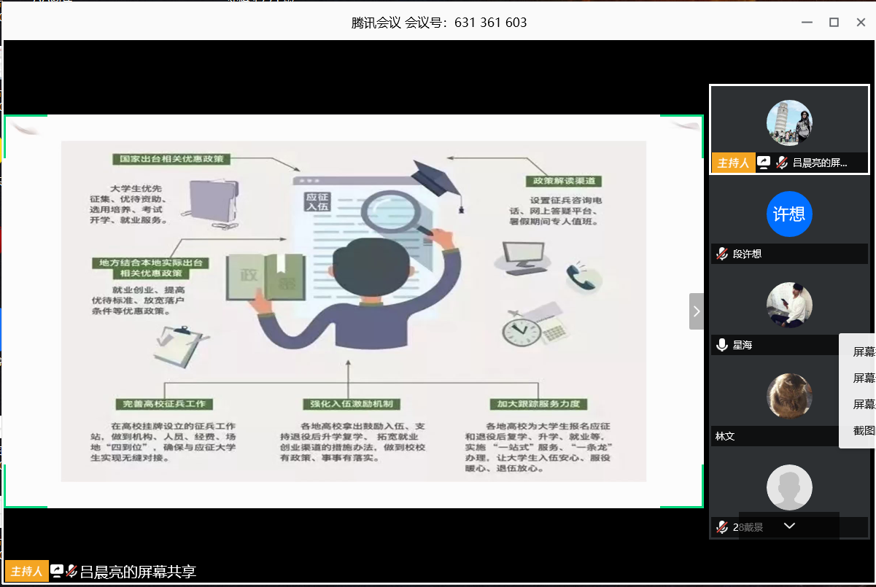Collapse the participant panel with the side arrow
This screenshot has height=587, width=876.
coord(697,311)
